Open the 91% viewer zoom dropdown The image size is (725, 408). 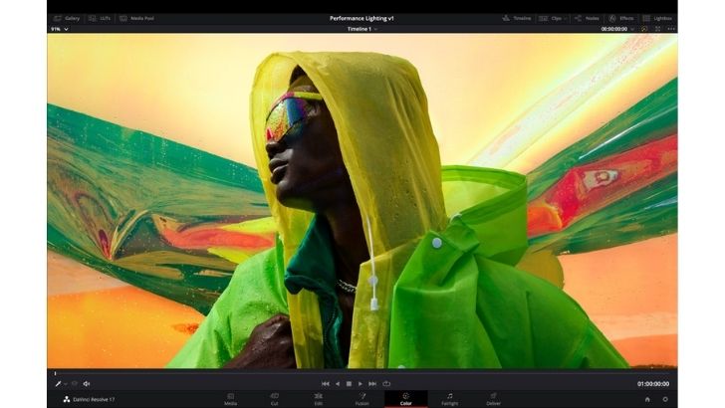59,29
